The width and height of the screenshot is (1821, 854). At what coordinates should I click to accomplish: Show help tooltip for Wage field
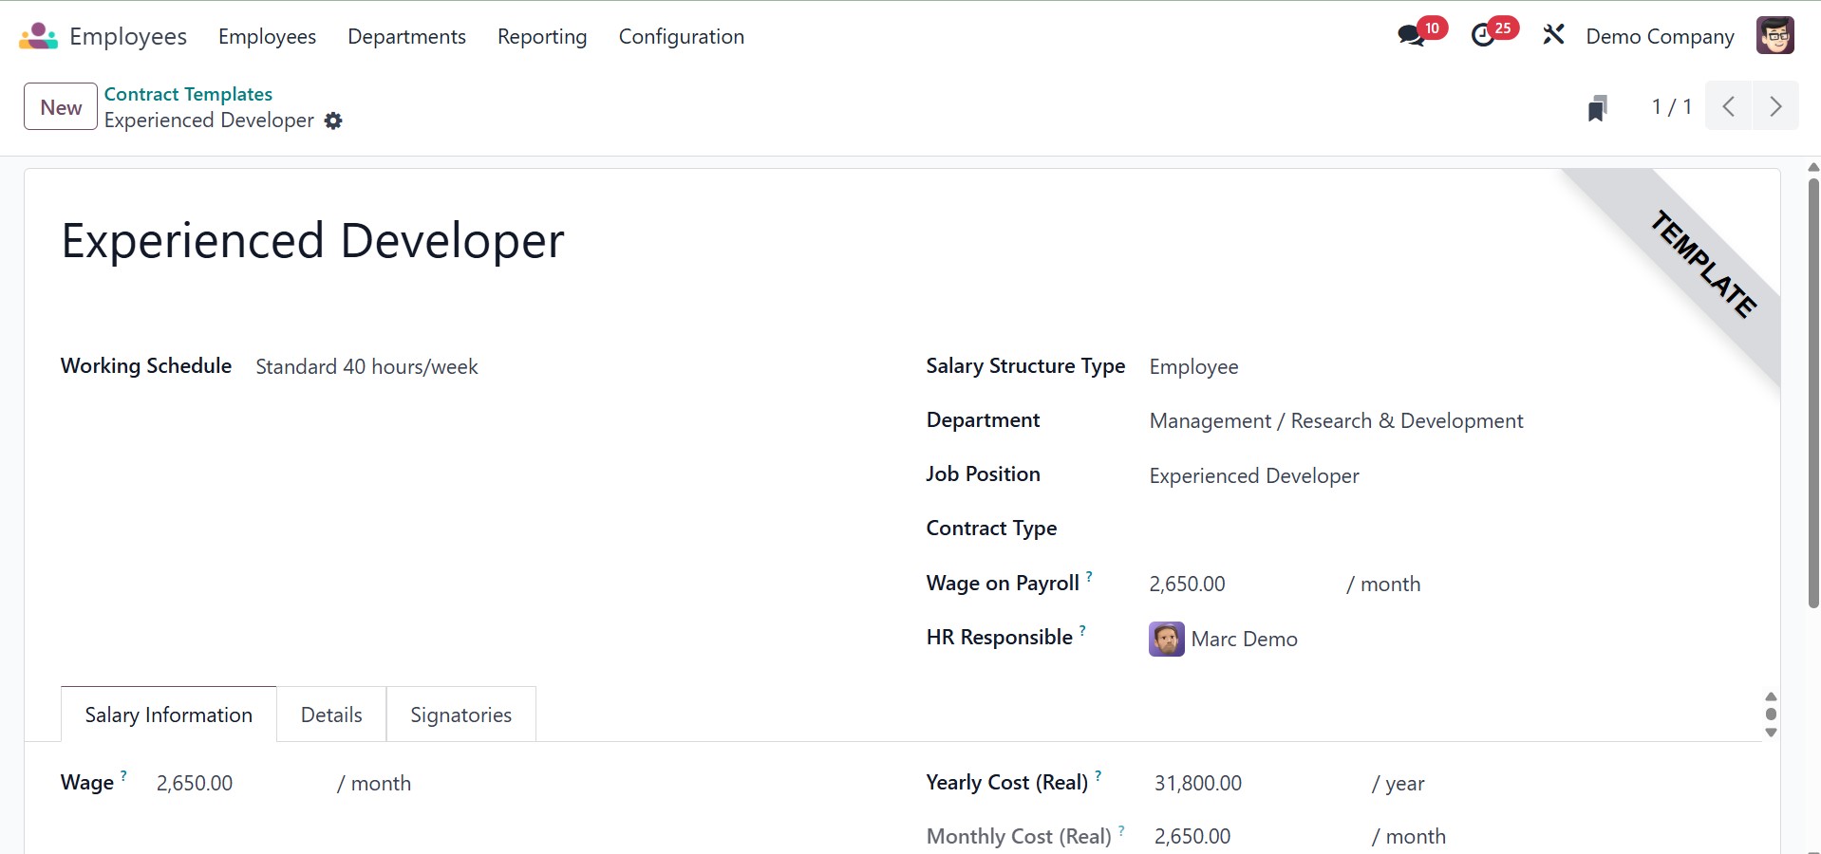click(x=123, y=775)
